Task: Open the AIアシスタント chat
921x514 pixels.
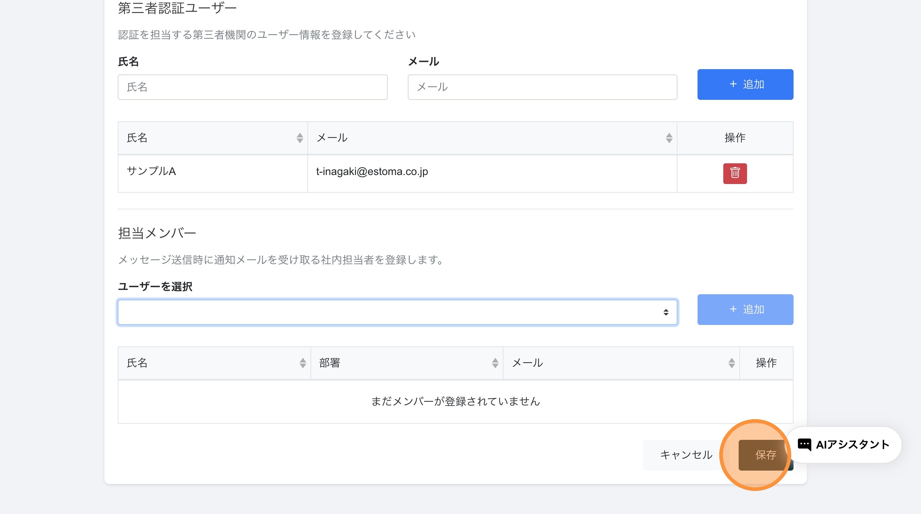Action: coord(844,445)
